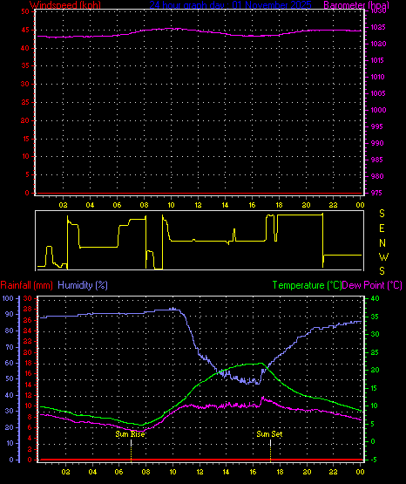The image size is (406, 484).
Task: Click the '24 hour graph day : 01 November 2025' heading
Action: pos(230,5)
